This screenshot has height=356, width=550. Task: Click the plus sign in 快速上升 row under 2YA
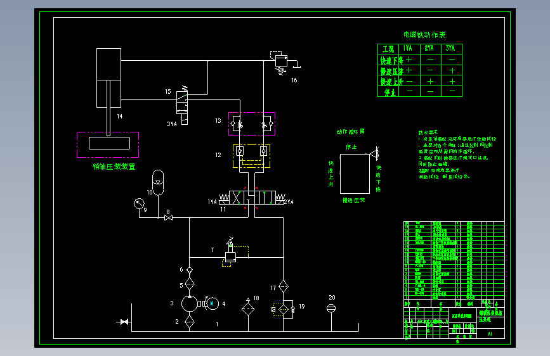(x=430, y=81)
